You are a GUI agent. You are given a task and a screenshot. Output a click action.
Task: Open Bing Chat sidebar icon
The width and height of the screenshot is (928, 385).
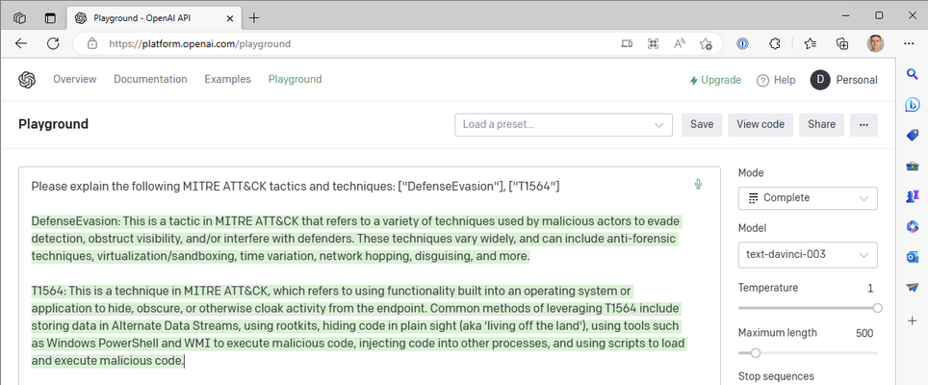pyautogui.click(x=912, y=105)
